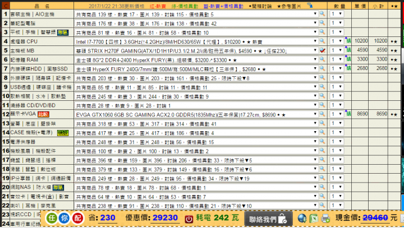Click the red power icon beside 耗電
Viewport: 404px width, 228px height.
coord(189,219)
